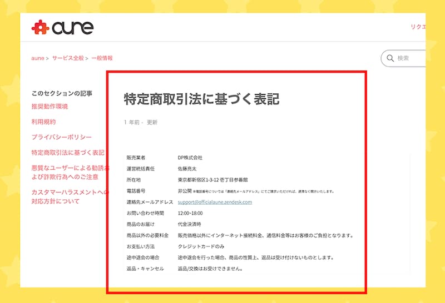Click the 1 年前 更新 timestamp
This screenshot has height=303, width=445.
click(x=141, y=122)
